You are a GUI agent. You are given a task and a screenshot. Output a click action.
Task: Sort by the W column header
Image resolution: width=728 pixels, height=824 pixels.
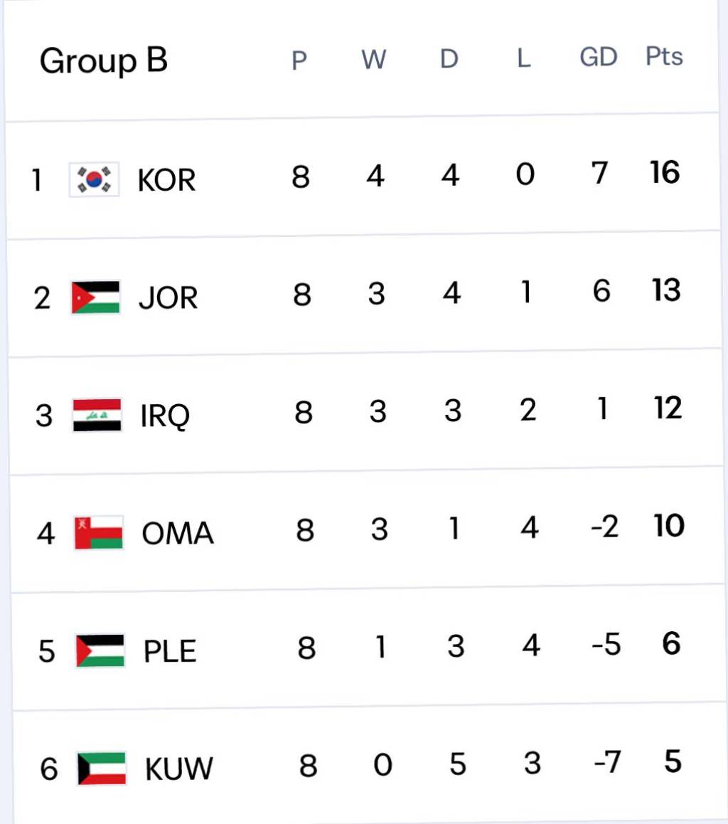point(374,60)
